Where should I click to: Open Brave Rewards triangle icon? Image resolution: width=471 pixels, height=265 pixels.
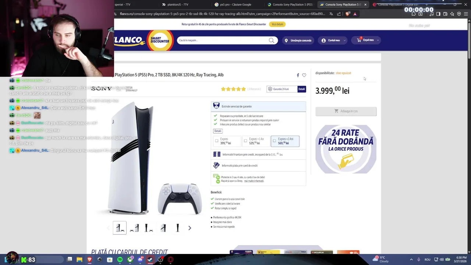pyautogui.click(x=355, y=14)
